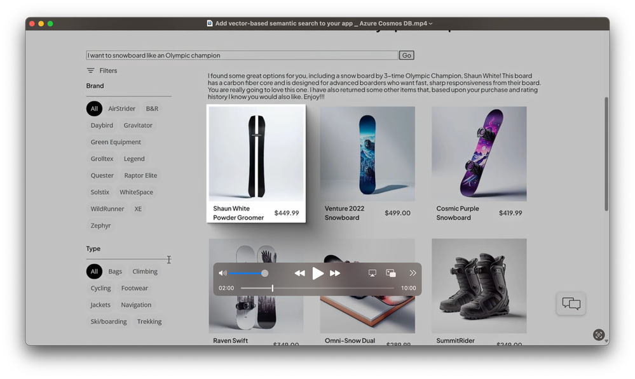Select the Trekking type
This screenshot has height=379, width=635.
tap(149, 322)
